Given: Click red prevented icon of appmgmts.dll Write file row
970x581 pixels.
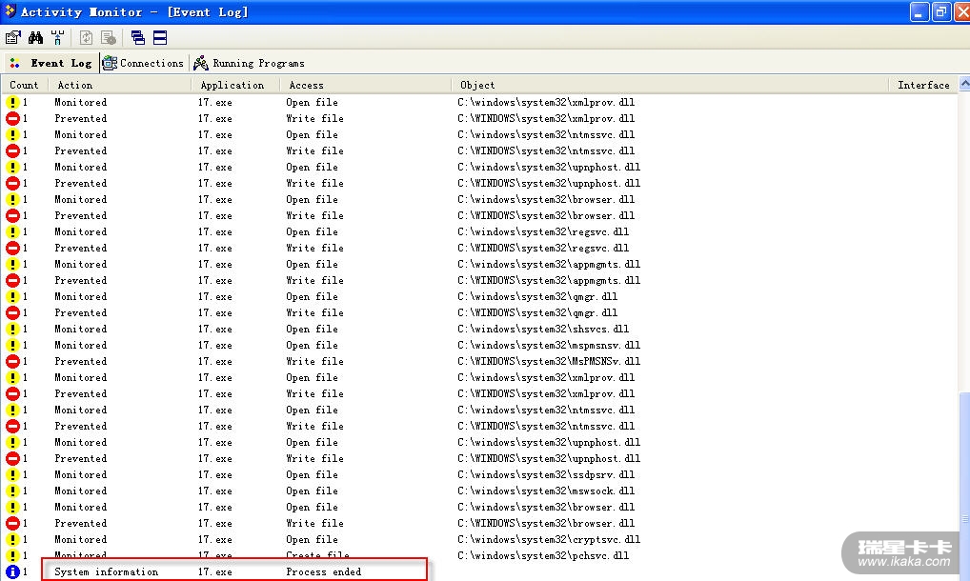Looking at the screenshot, I should coord(12,280).
